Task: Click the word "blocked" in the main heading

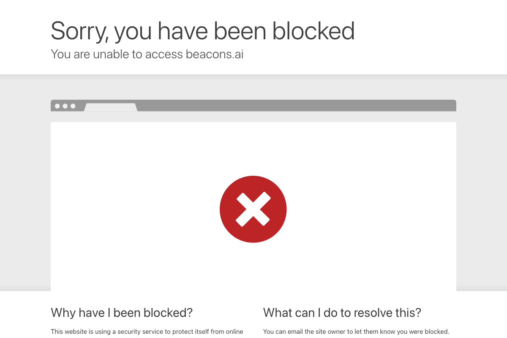Action: [x=313, y=31]
